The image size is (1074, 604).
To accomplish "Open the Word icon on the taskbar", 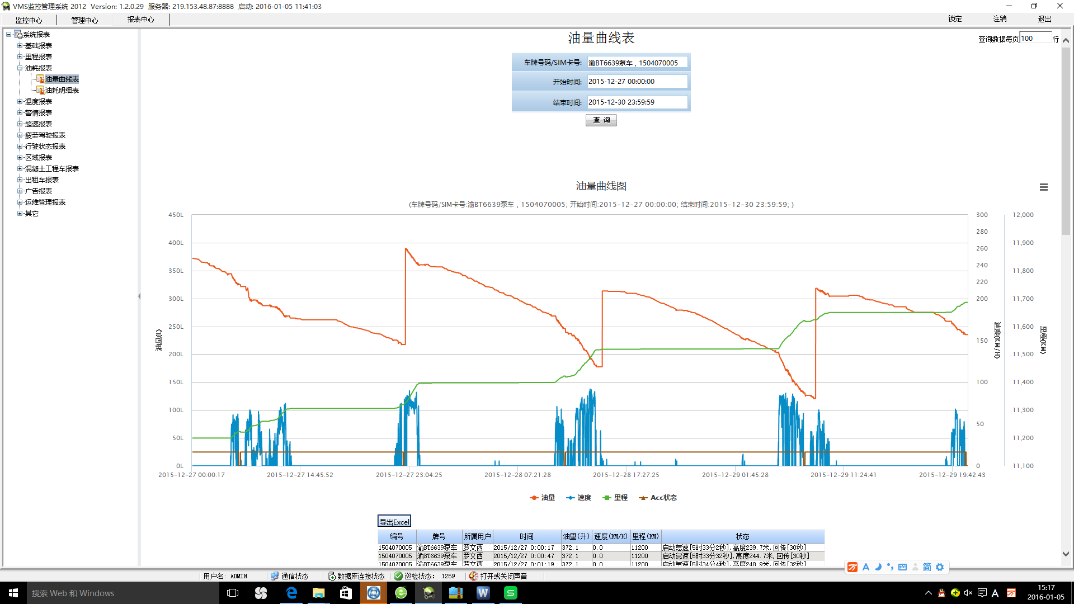I will coord(483,593).
